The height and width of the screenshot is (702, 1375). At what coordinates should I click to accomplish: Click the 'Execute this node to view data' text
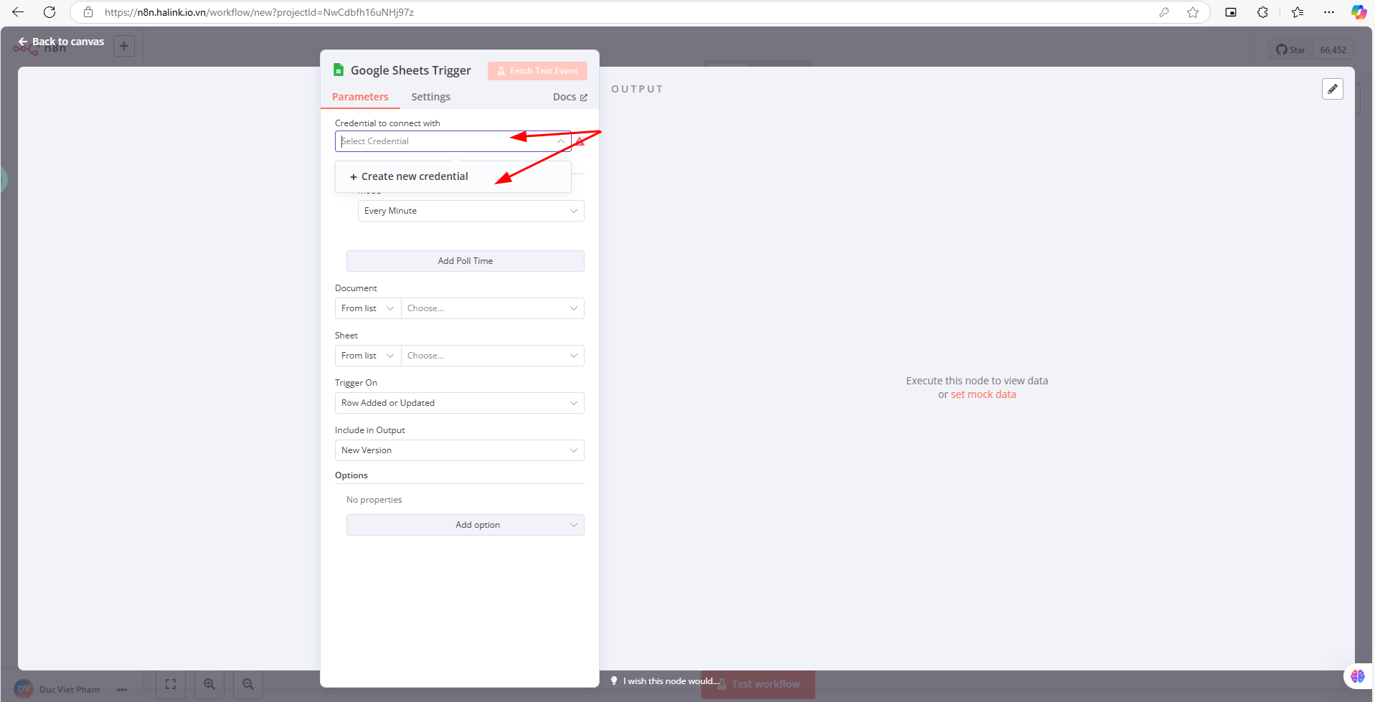coord(977,381)
